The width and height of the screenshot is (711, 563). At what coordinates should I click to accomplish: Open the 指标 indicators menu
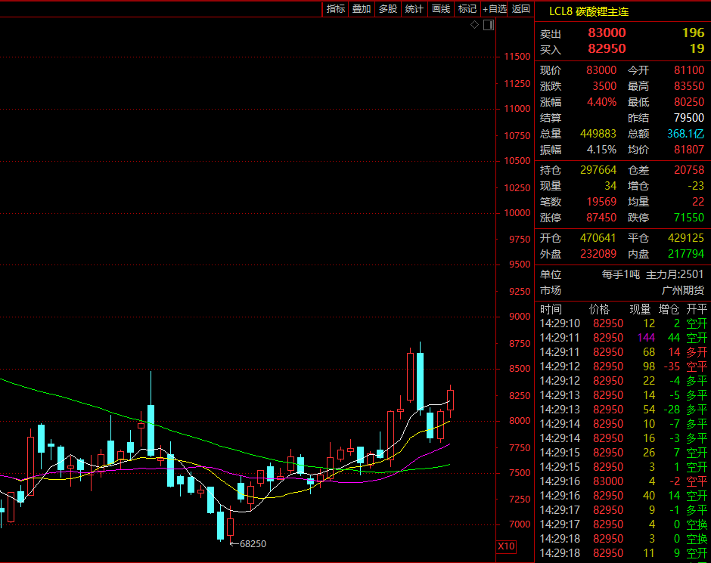(336, 9)
